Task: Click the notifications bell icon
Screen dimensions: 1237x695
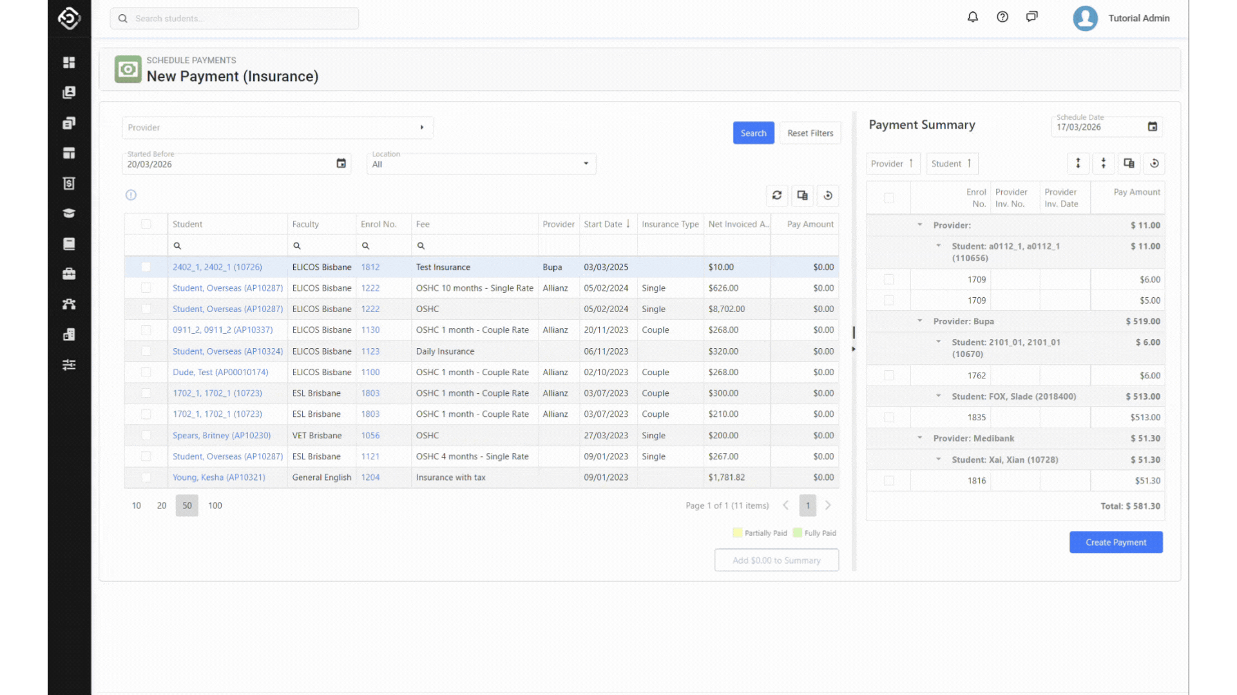Action: click(x=973, y=17)
